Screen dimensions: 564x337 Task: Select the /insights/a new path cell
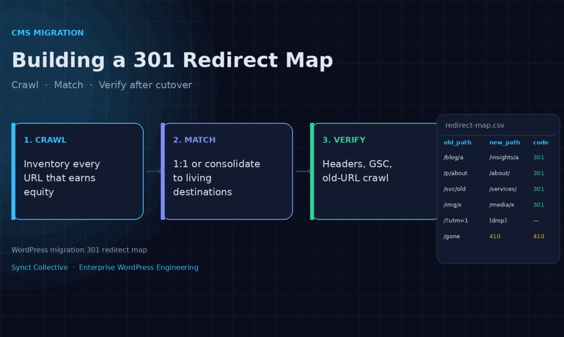coord(504,157)
